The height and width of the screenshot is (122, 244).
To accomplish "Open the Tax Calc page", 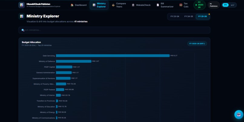I will [184, 5].
